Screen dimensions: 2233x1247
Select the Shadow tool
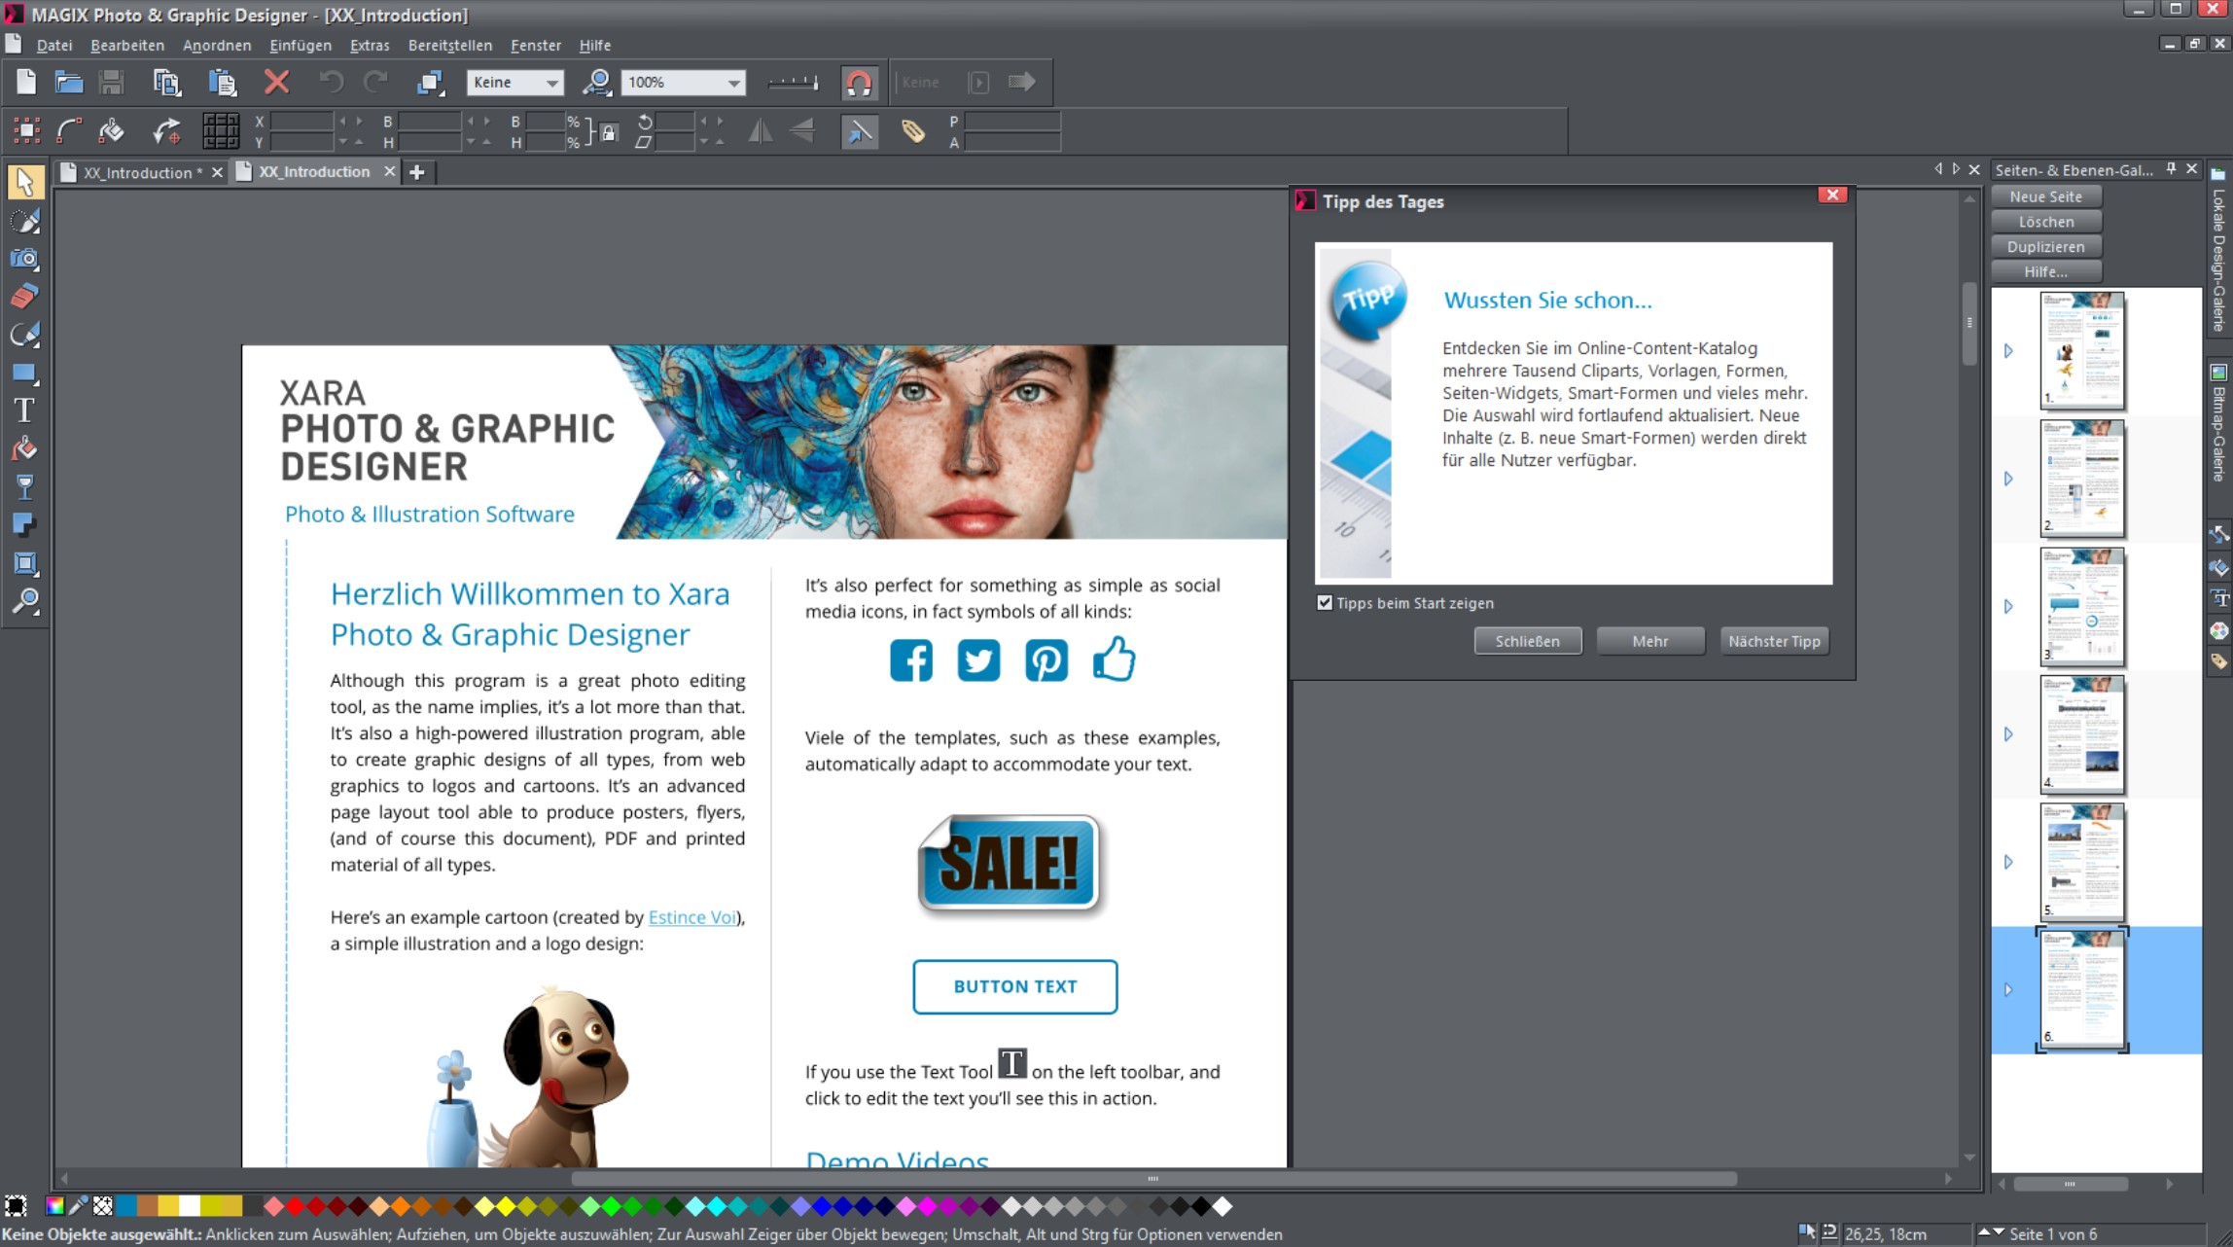click(x=25, y=525)
